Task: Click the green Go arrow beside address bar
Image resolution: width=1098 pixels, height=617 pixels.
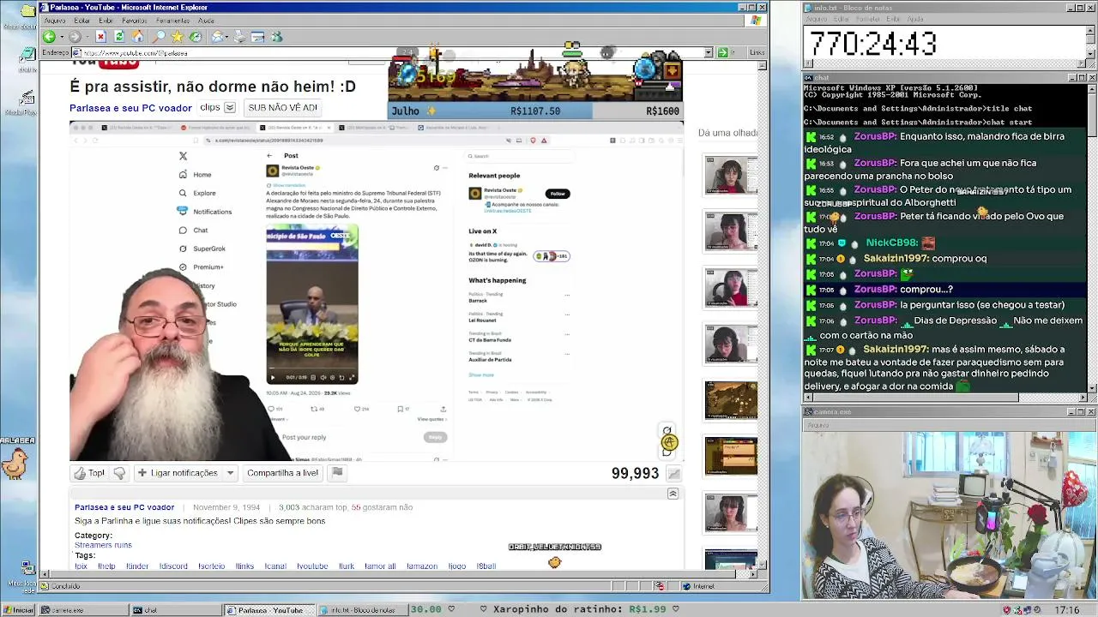Action: 722,53
